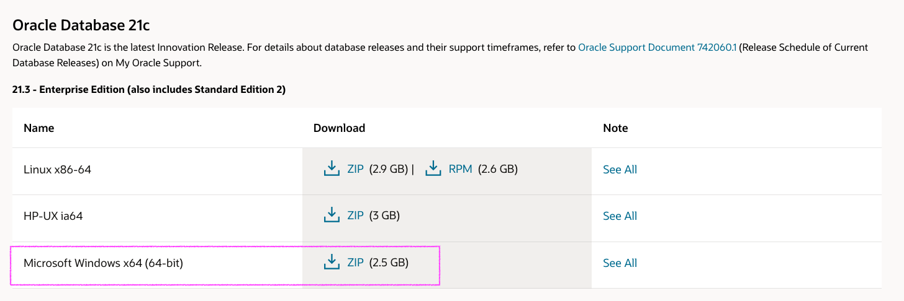Open See All for HP-UX ia64
Screen dimensions: 904x301
(x=620, y=216)
